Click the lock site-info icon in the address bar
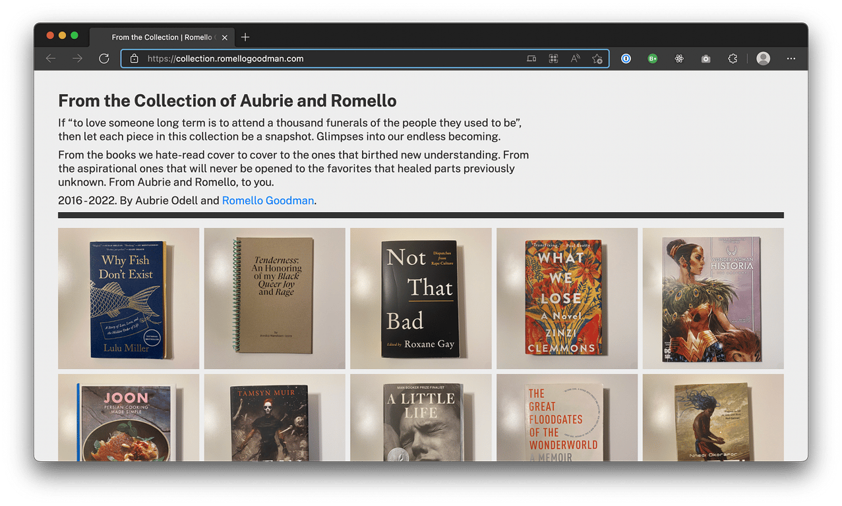 click(135, 59)
